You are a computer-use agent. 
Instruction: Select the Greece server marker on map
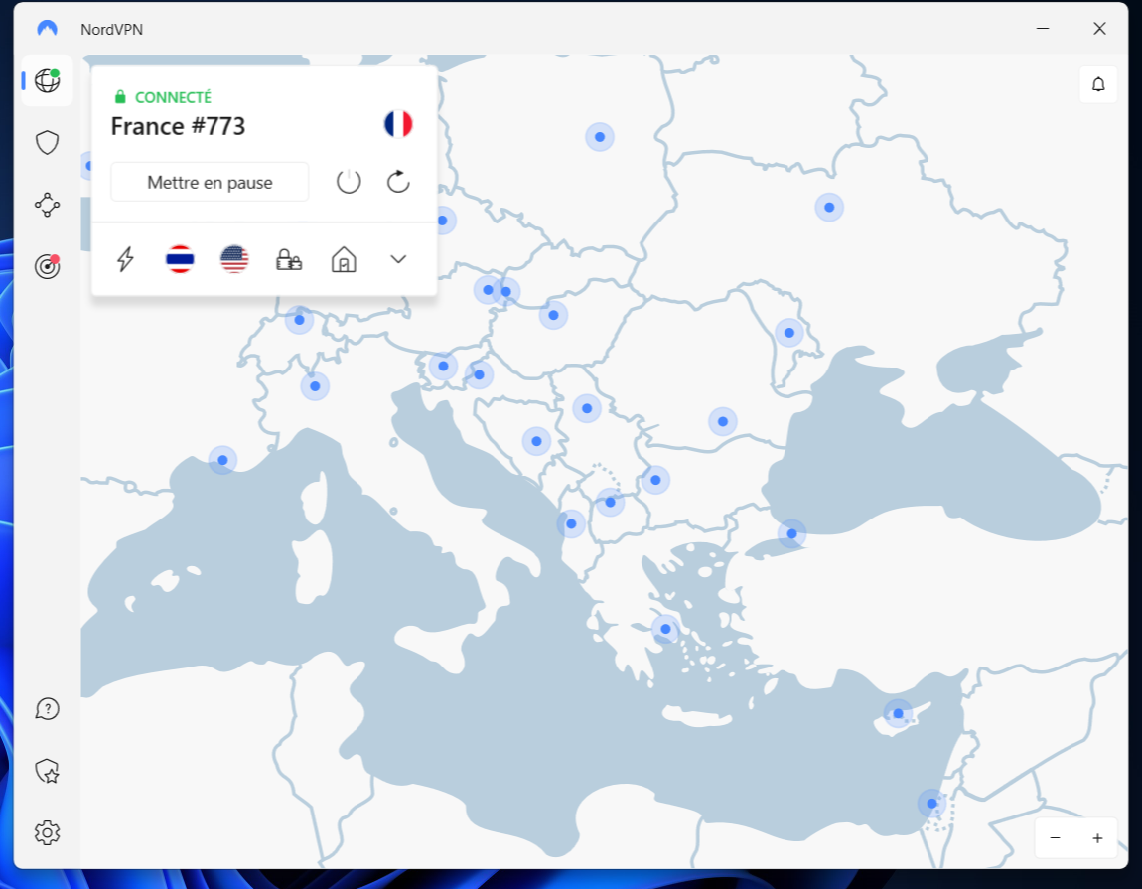coord(665,629)
